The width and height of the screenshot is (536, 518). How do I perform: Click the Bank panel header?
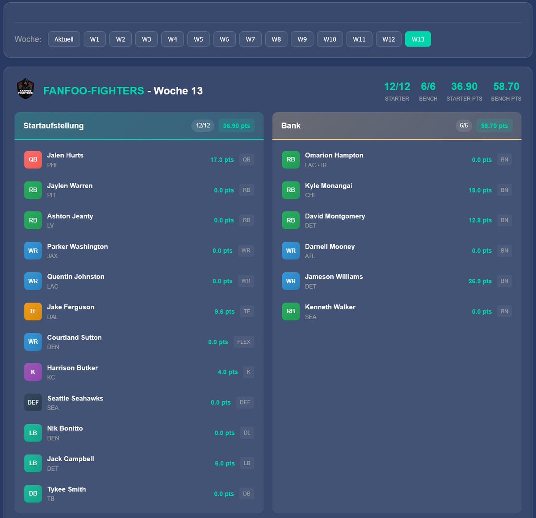[x=397, y=126]
